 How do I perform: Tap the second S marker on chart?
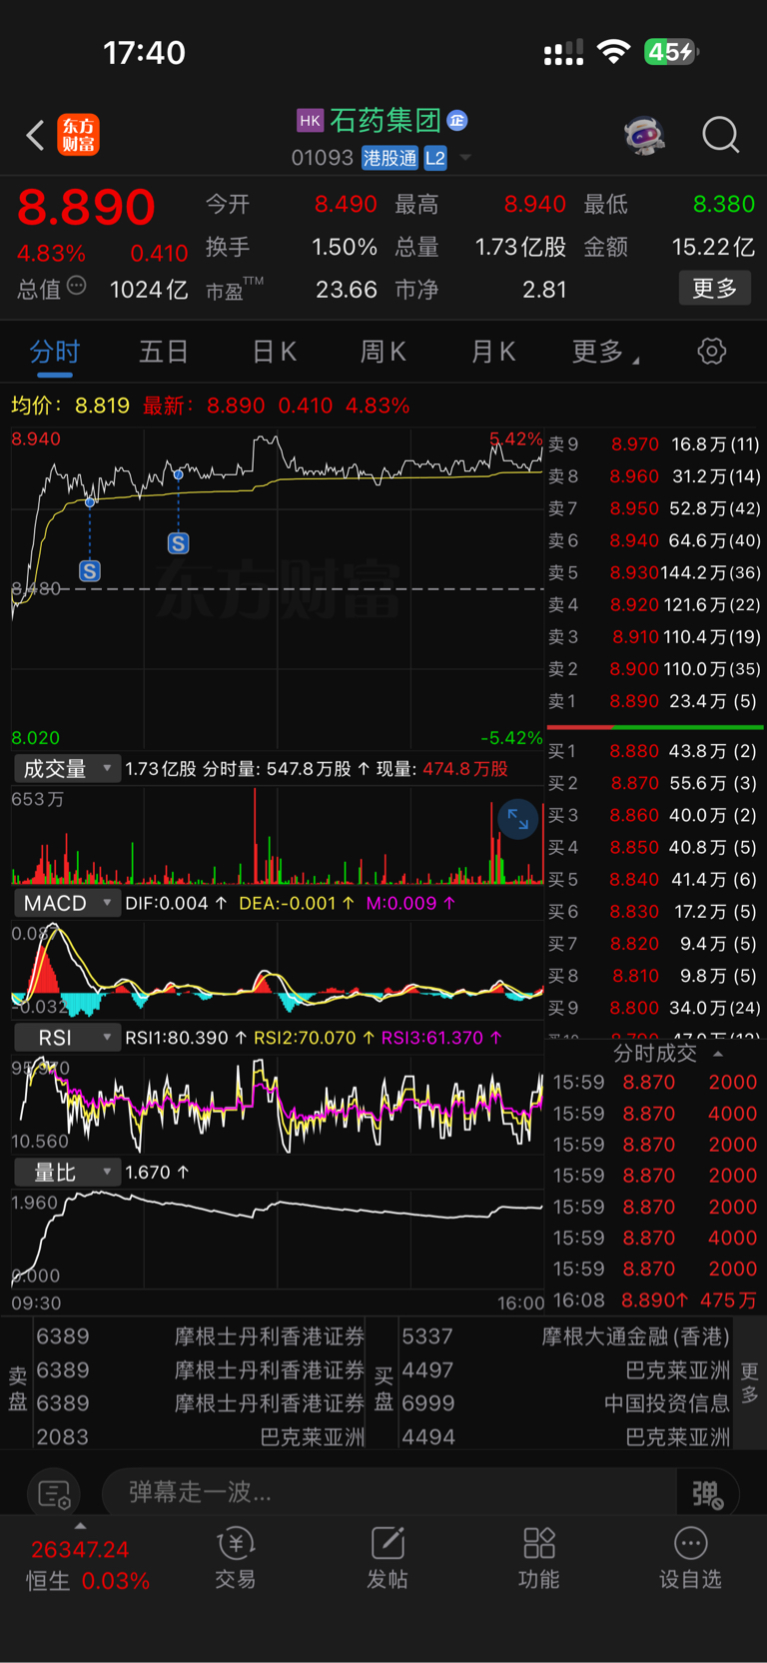pos(178,543)
